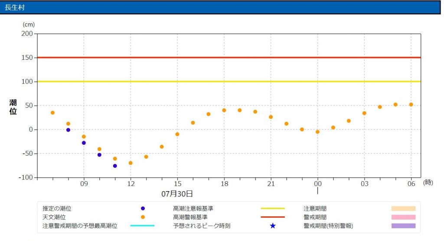Viewport: 444px width, 241px height.
Task: Click the 12 x-axis hour label
Action: point(131,184)
